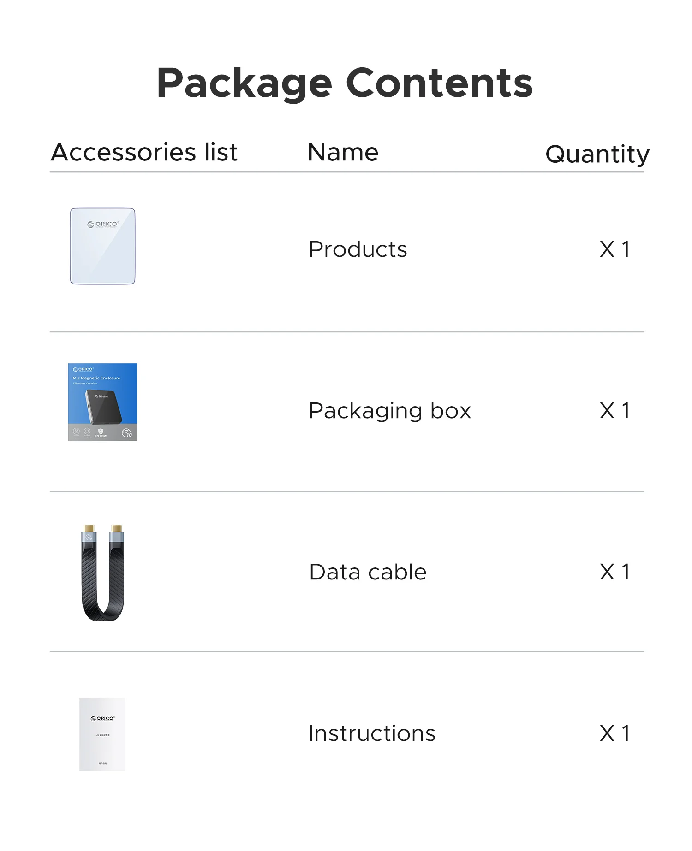The image size is (692, 851).
Task: Click the ORICO logo on the instructions booklet
Action: click(102, 719)
